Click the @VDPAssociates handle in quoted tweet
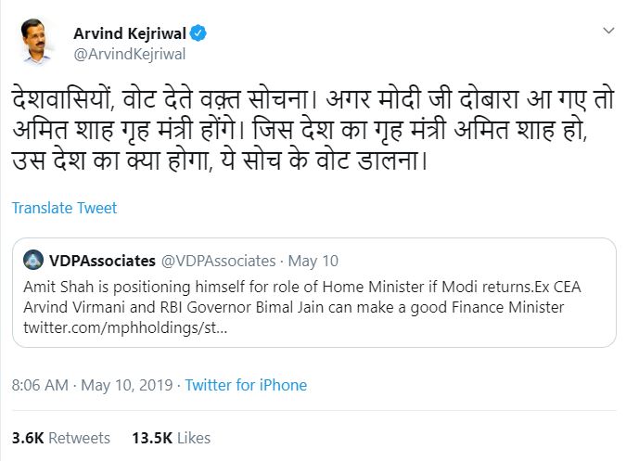This screenshot has width=626, height=461. (221, 261)
